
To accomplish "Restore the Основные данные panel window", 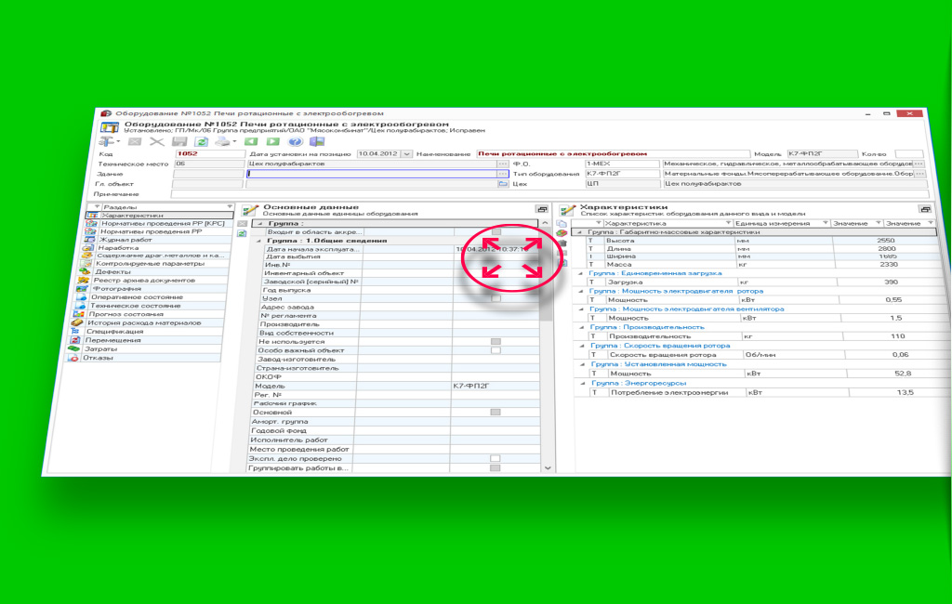I will (542, 209).
